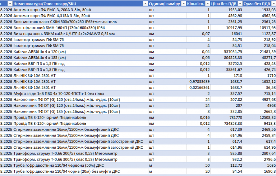The height and width of the screenshot is (176, 276).
Task: Select Вита пара зовн. 33КМ cat5e cell
Action: tap(80, 34)
